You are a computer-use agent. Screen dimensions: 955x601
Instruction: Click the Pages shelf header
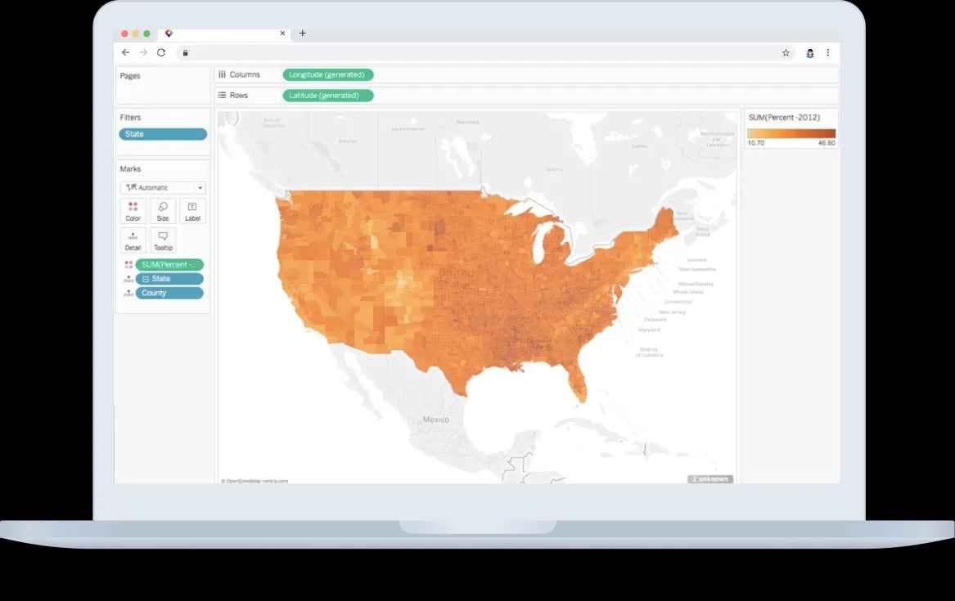(130, 75)
